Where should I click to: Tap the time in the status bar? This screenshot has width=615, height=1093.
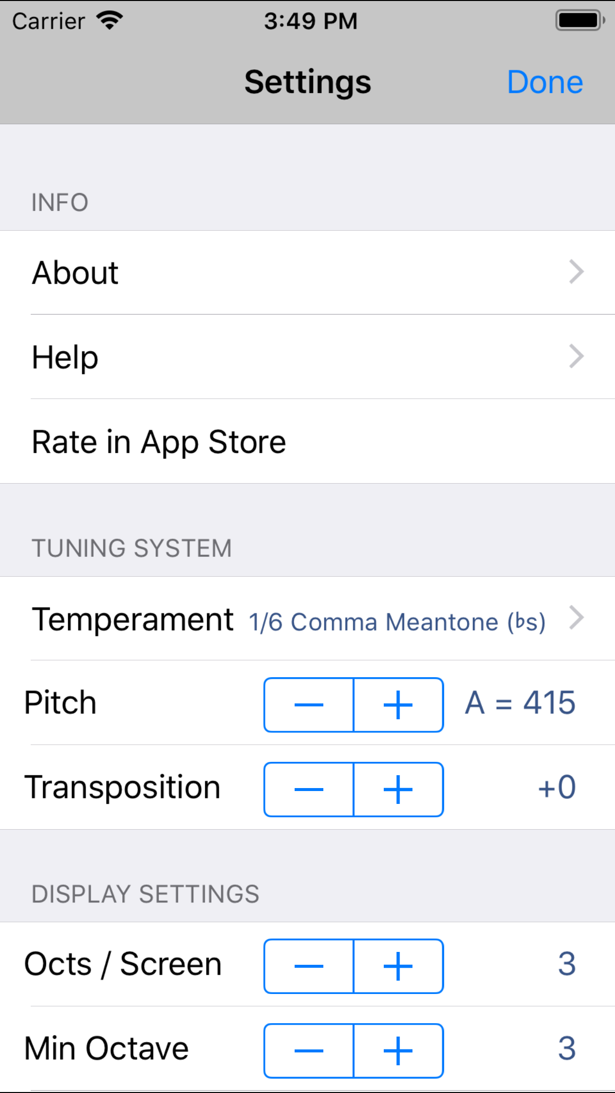[310, 20]
